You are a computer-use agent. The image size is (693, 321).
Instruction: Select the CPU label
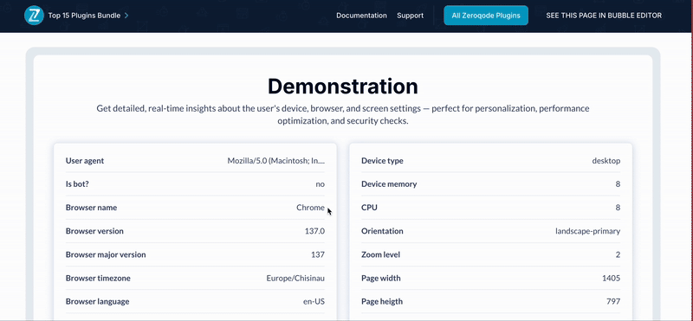370,208
